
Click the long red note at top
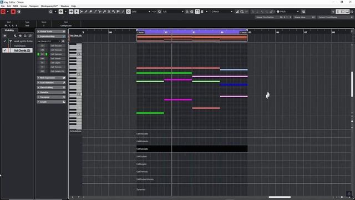click(178, 68)
